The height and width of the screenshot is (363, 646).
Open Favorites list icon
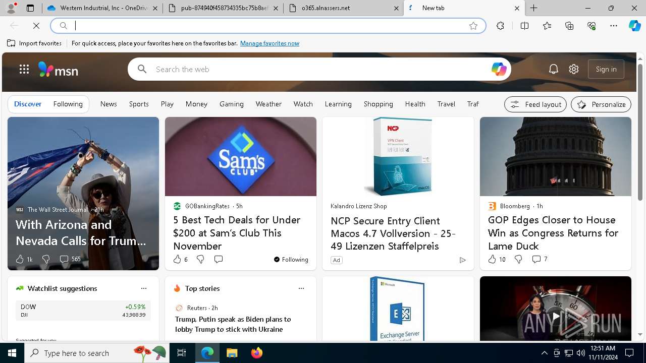[x=547, y=26]
